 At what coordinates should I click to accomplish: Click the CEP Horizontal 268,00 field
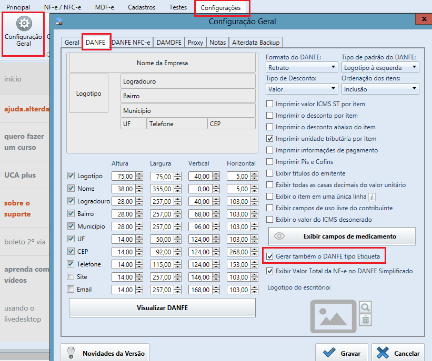click(x=238, y=252)
